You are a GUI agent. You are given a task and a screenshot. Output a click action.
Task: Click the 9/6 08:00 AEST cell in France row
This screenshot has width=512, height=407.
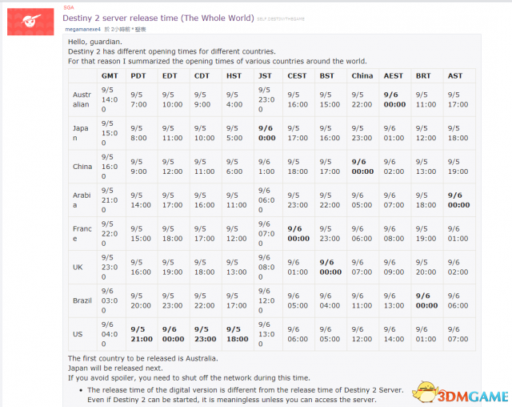(x=394, y=233)
